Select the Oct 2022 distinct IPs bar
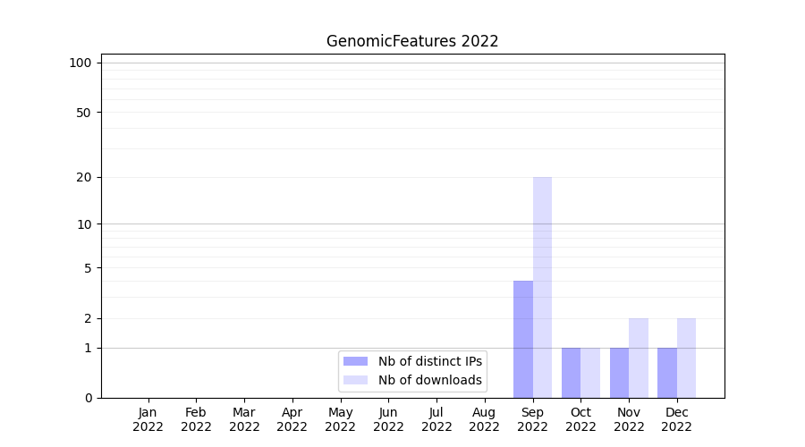 pos(571,373)
